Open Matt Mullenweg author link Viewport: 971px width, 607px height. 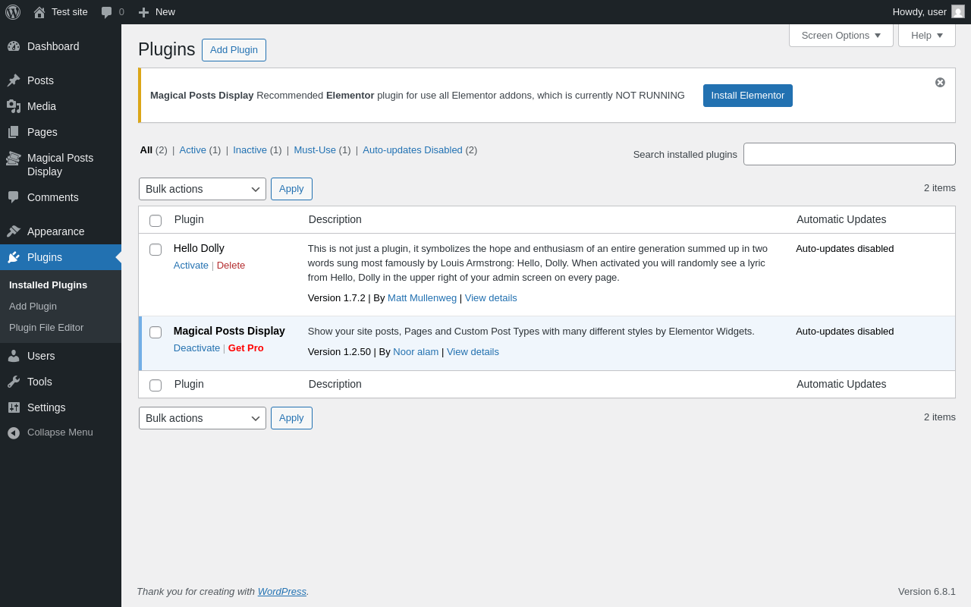(x=422, y=298)
